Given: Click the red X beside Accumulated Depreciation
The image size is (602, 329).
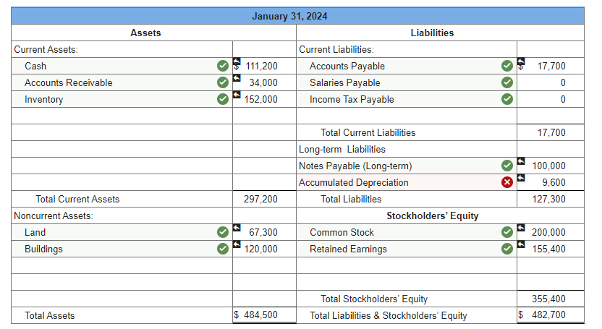Looking at the screenshot, I should click(x=507, y=182).
